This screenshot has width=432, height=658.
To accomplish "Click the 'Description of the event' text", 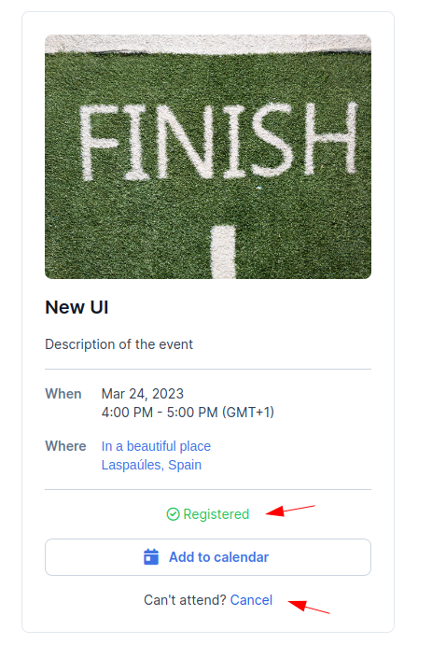I will pos(119,344).
